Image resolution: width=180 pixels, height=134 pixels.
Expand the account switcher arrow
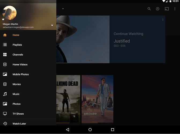coord(52,25)
